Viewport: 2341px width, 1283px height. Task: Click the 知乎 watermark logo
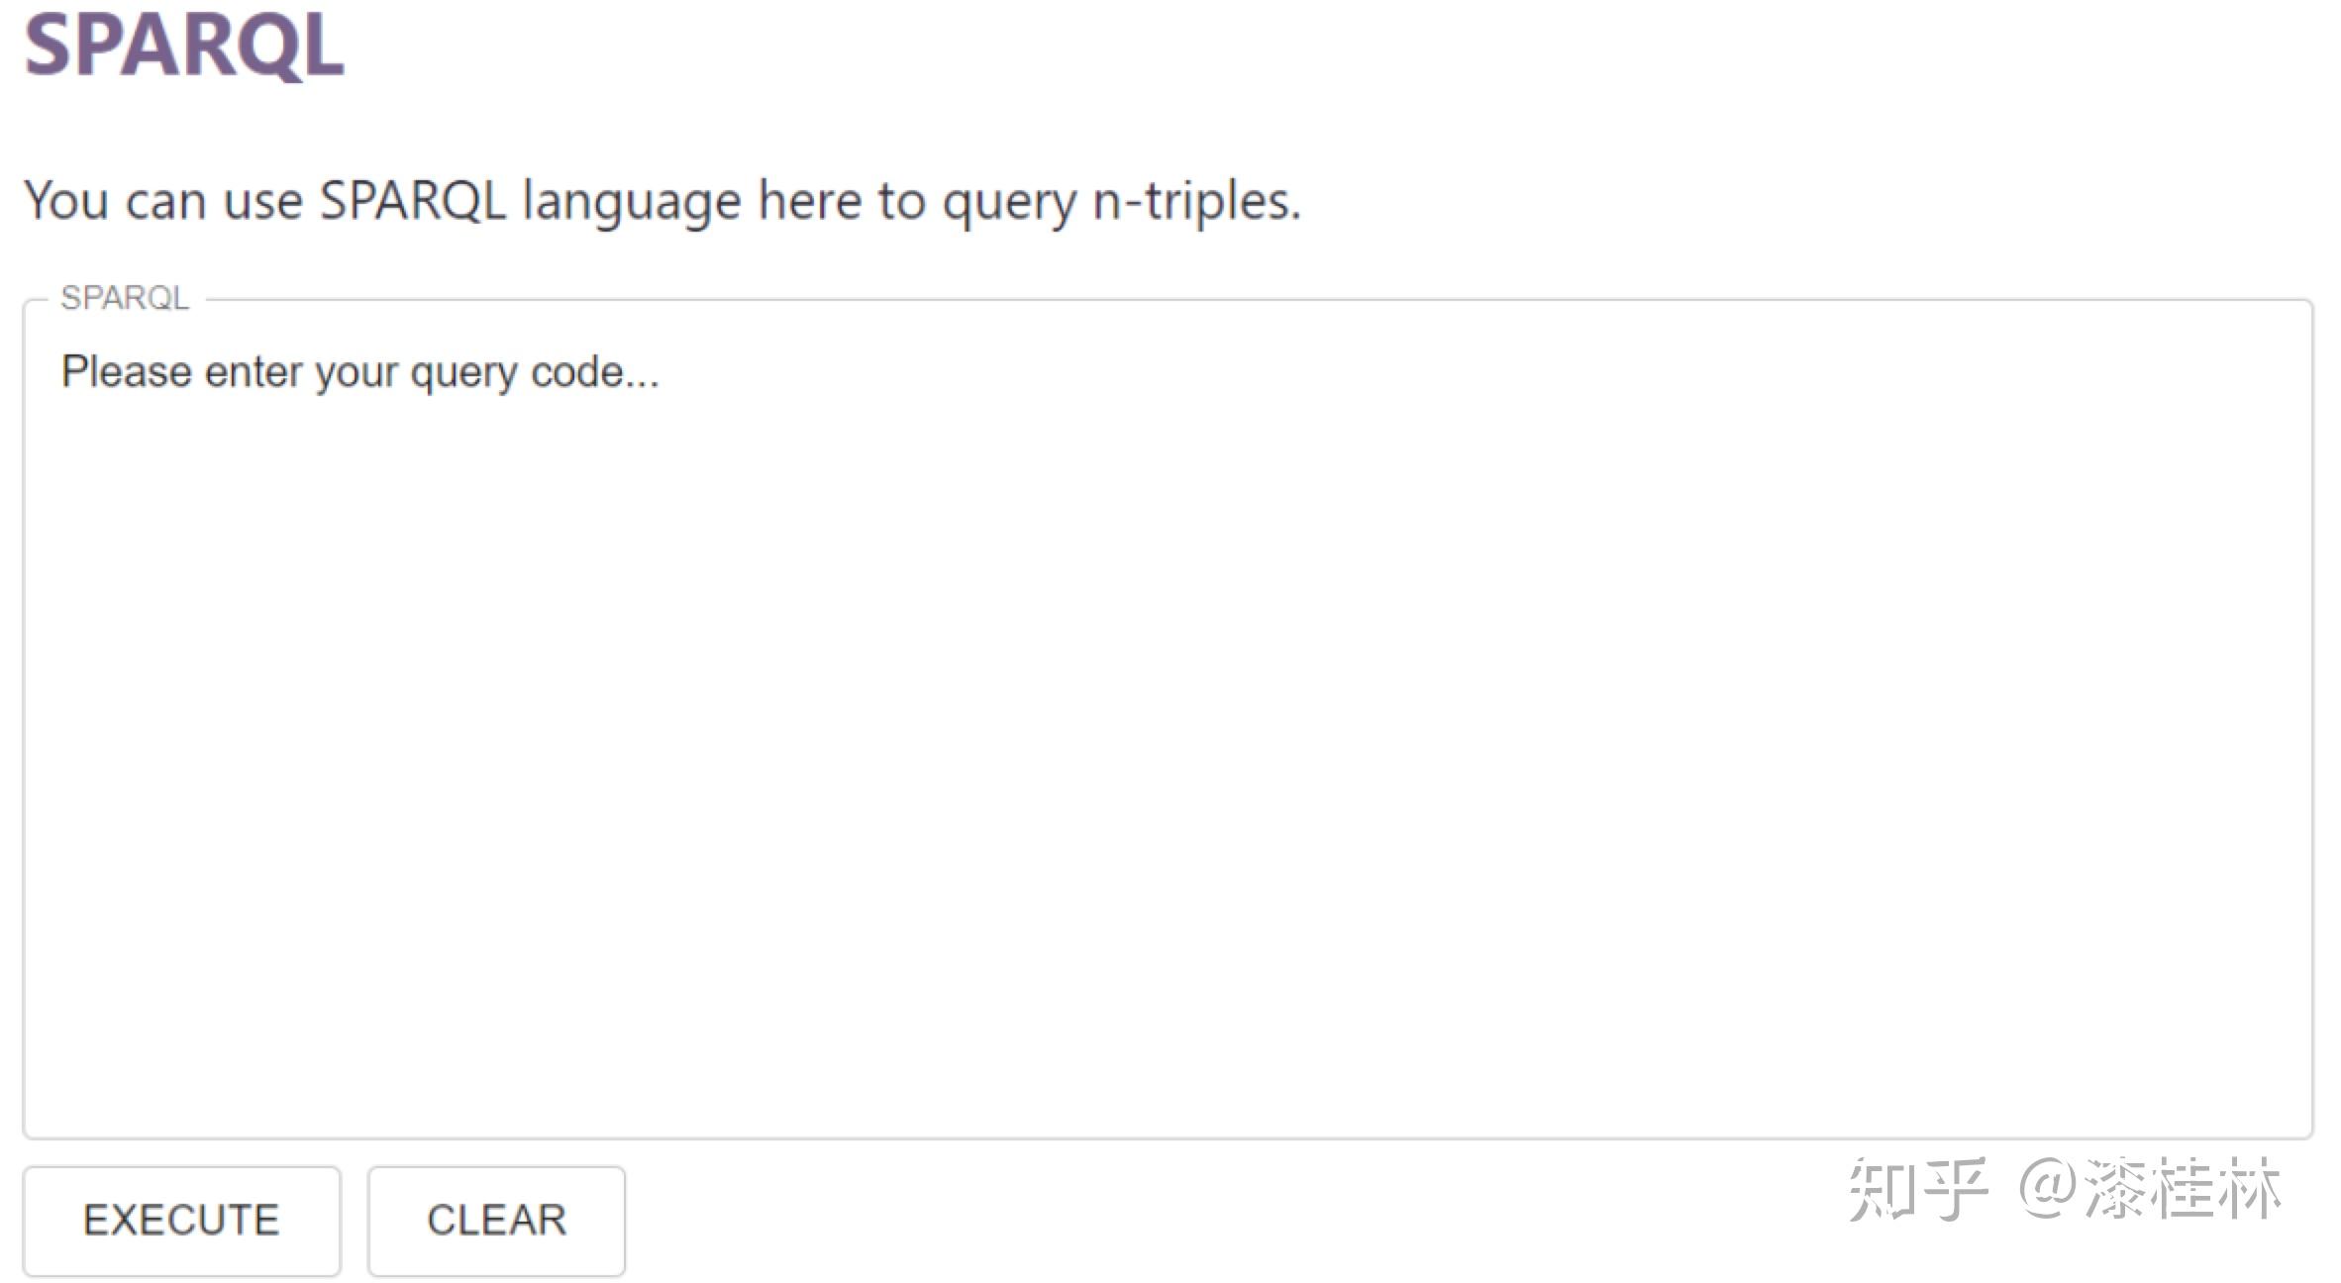click(x=1917, y=1189)
